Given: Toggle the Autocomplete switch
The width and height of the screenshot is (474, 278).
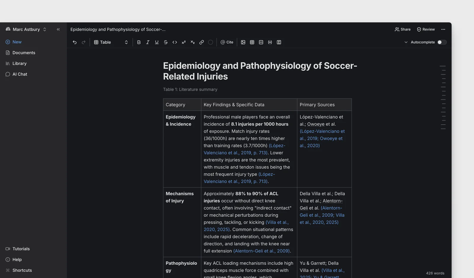Looking at the screenshot, I should [442, 42].
